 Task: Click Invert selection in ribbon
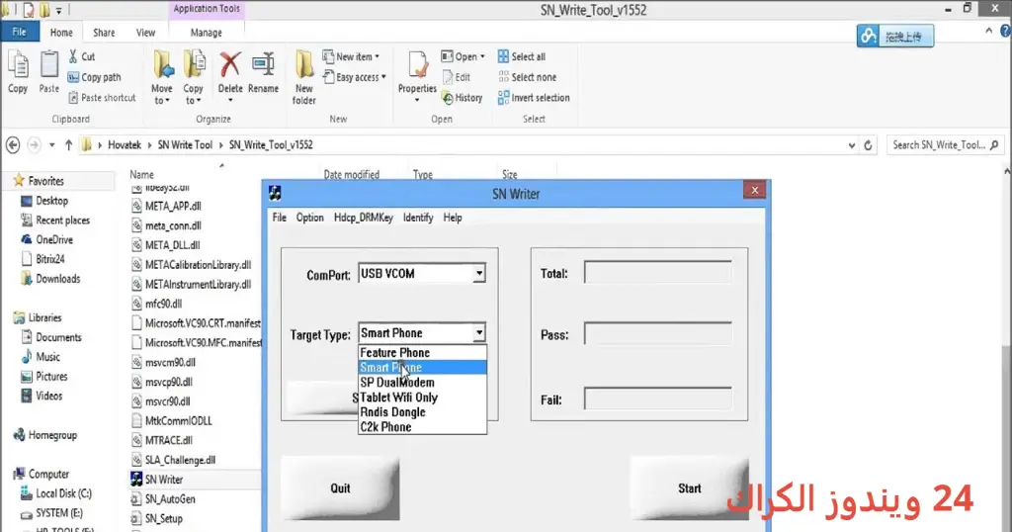(x=534, y=98)
